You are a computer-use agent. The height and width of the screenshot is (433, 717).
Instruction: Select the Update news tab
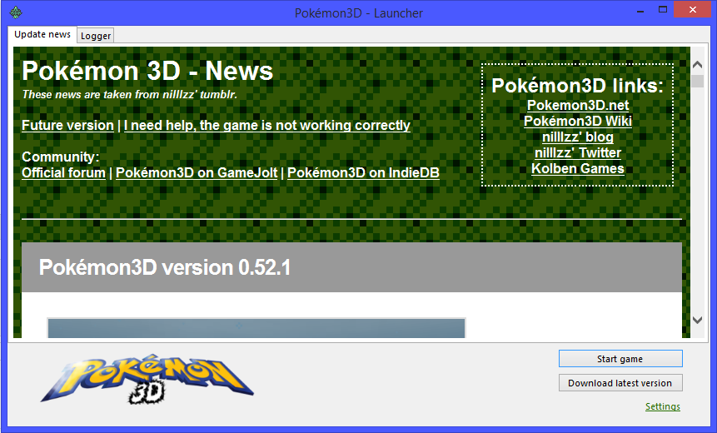point(42,35)
